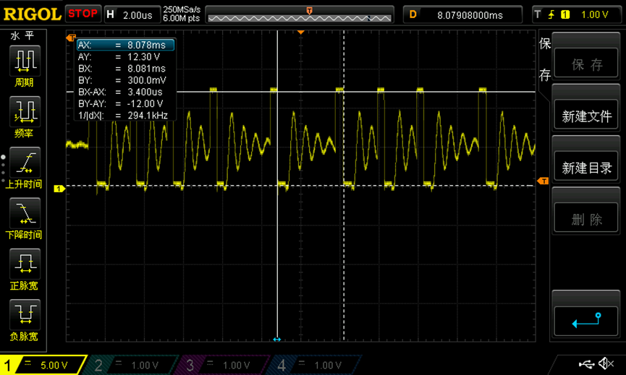The image size is (626, 375).
Task: Select the negative pulse width (负脉宽) icon
Action: 25,315
